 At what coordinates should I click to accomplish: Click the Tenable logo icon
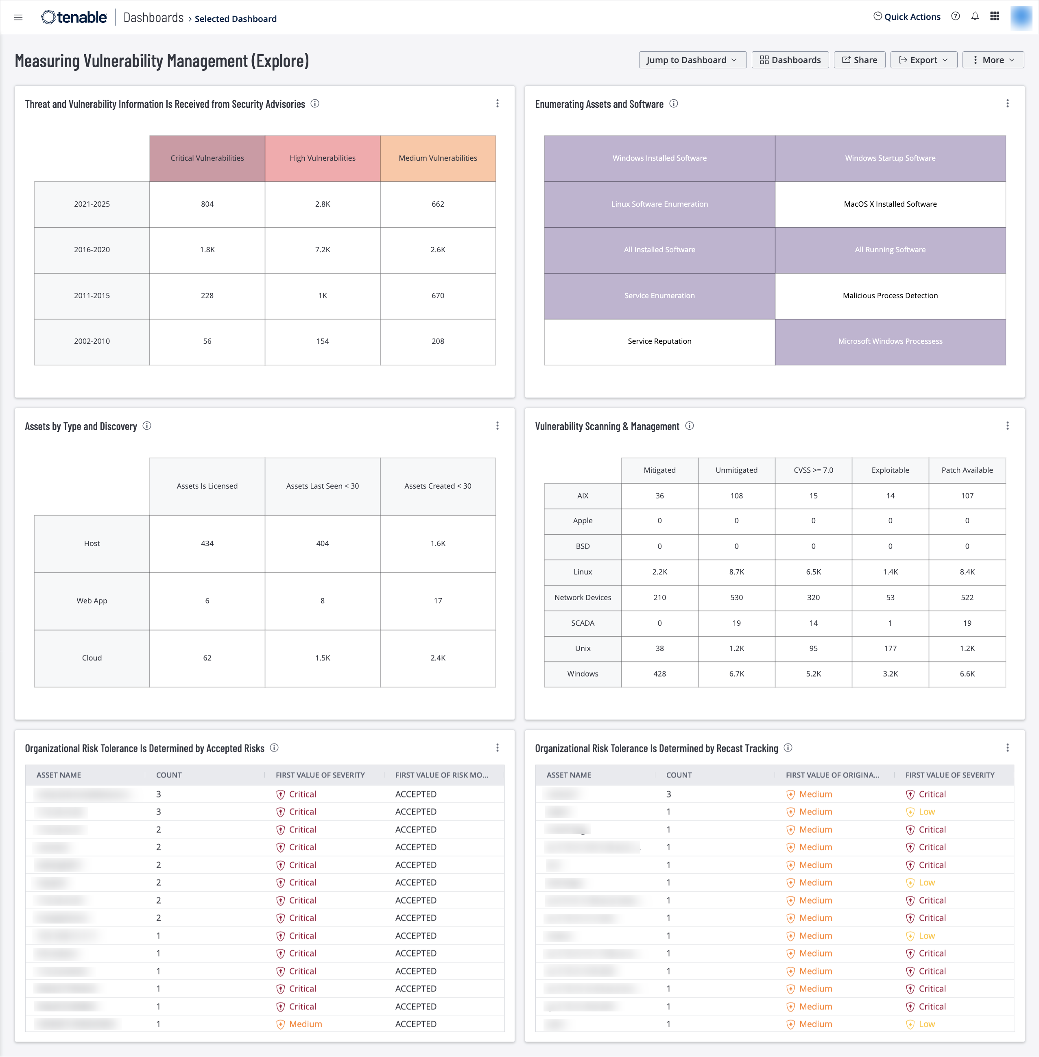pyautogui.click(x=47, y=17)
